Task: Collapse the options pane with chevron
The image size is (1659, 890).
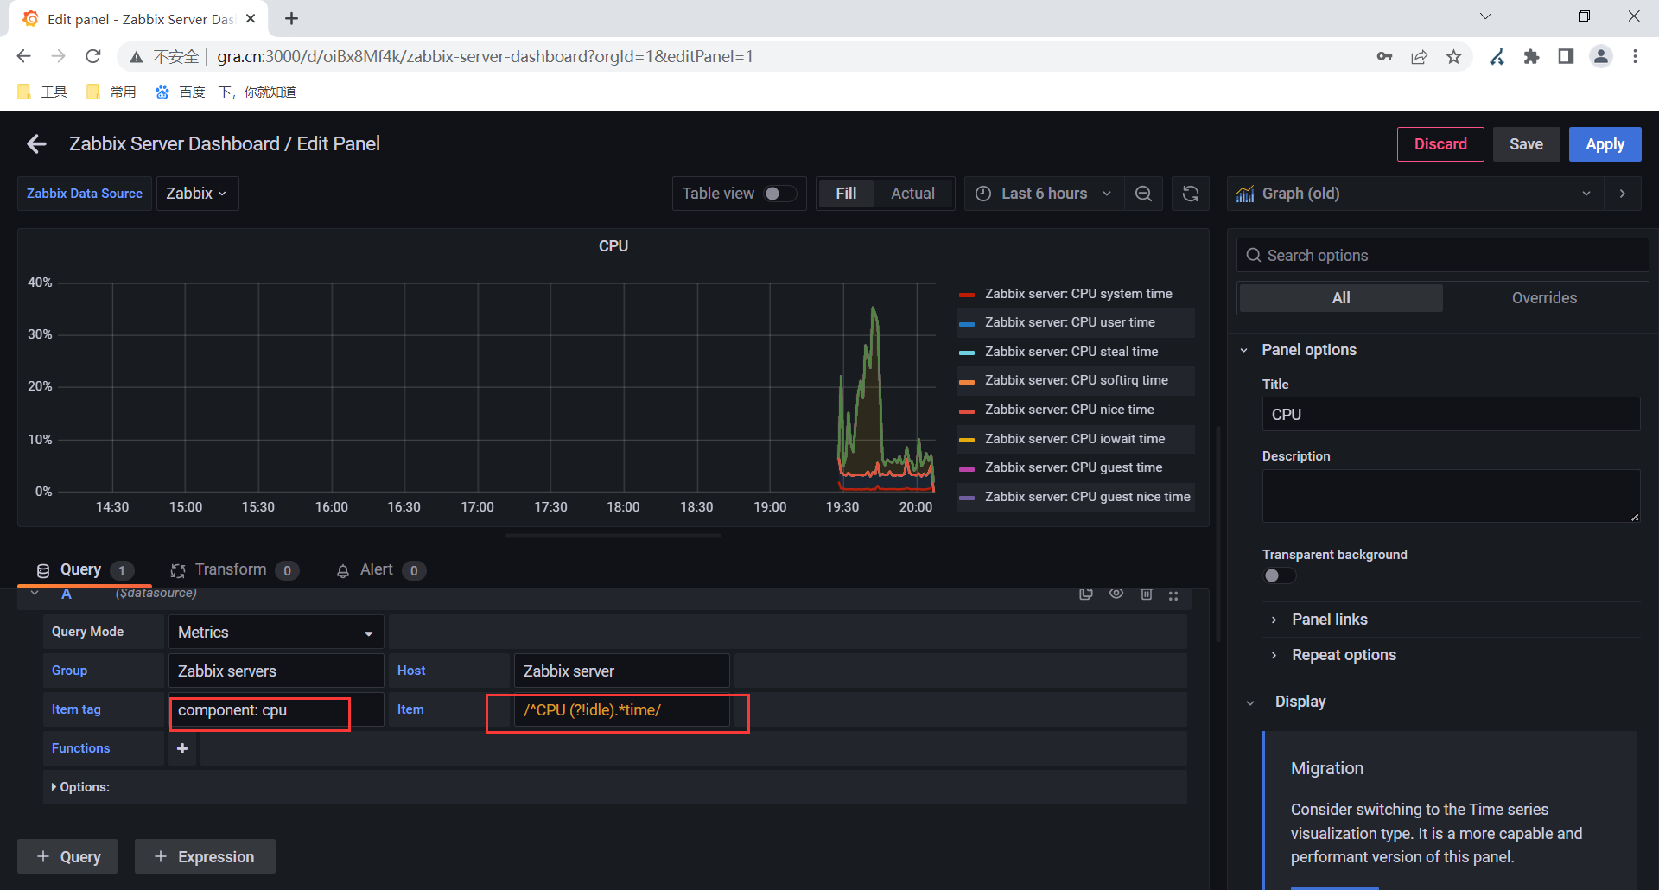Action: pyautogui.click(x=1623, y=194)
